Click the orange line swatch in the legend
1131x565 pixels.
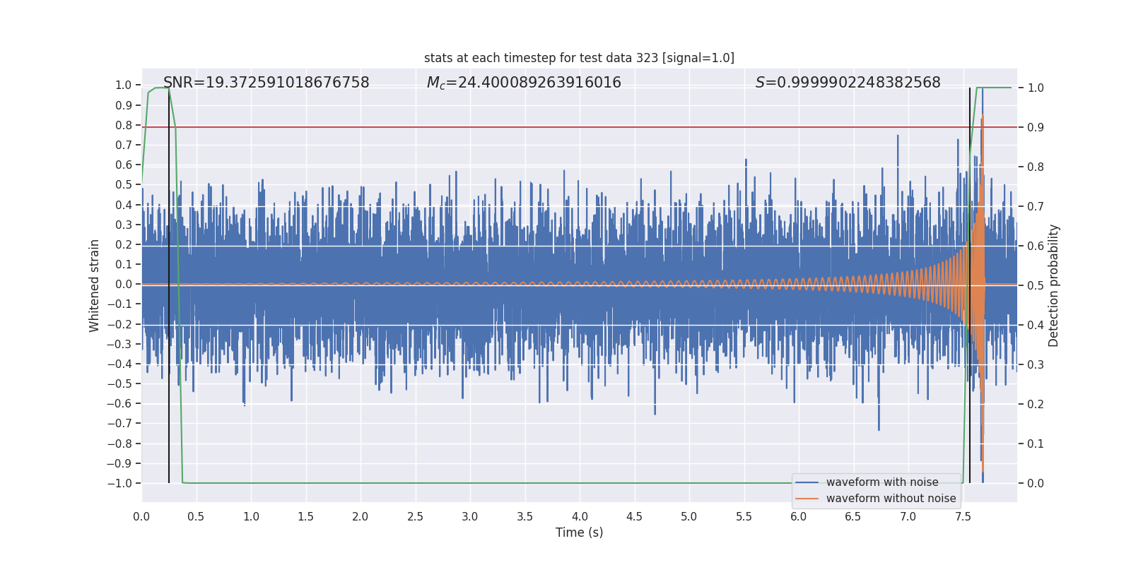(x=807, y=499)
